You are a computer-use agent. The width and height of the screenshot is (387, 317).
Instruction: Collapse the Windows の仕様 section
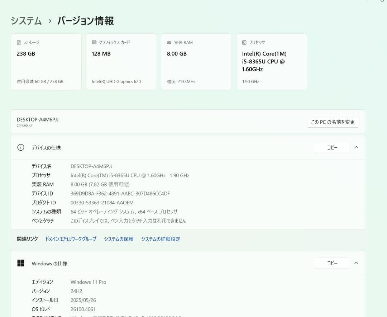coord(356,263)
